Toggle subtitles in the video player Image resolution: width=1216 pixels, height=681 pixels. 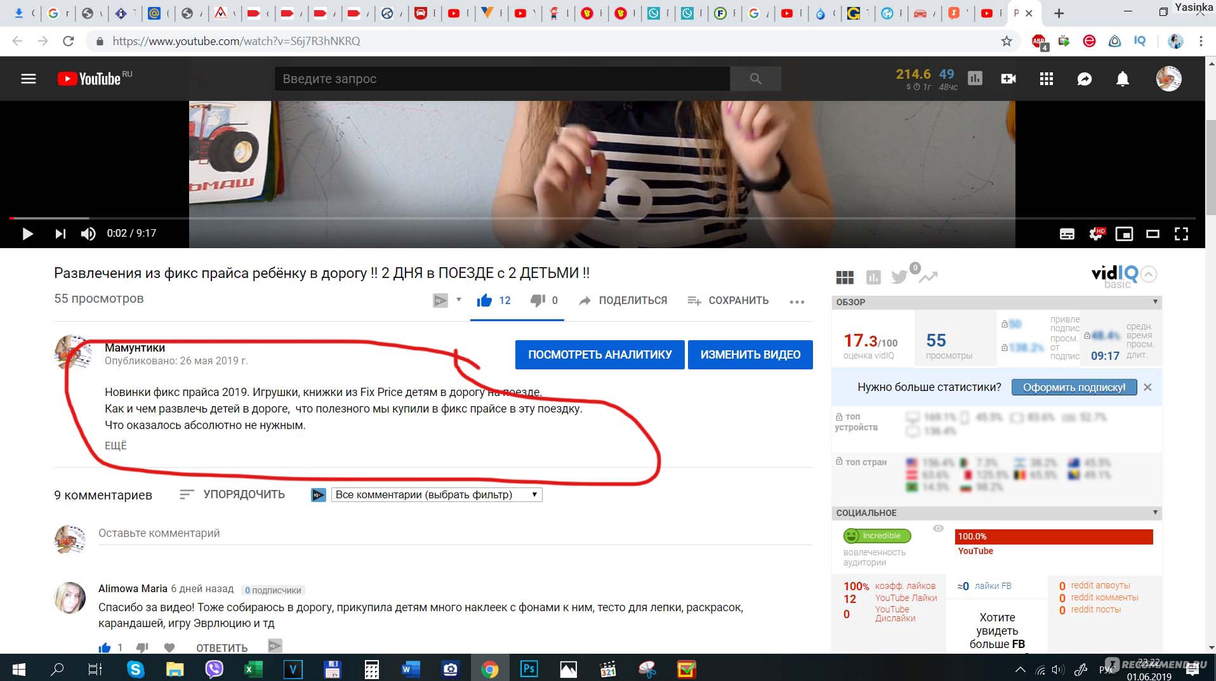(1067, 234)
